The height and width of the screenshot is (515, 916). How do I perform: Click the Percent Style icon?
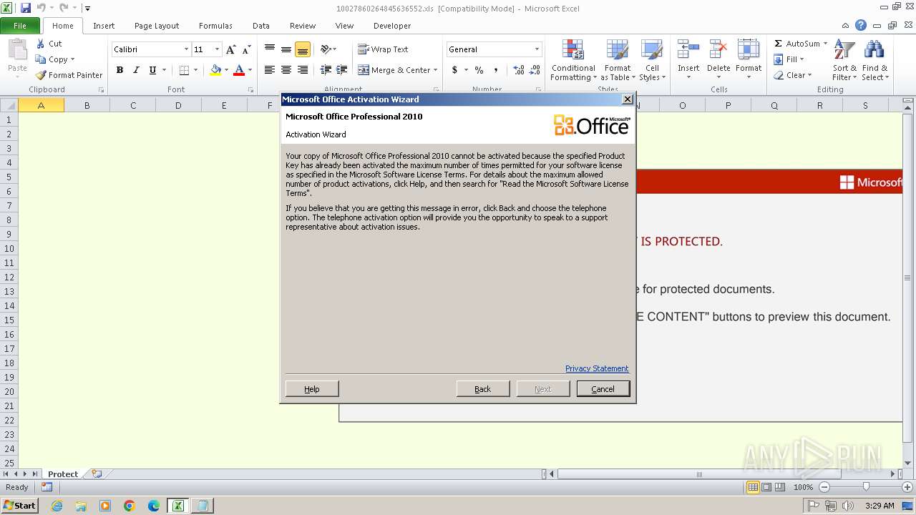(479, 70)
